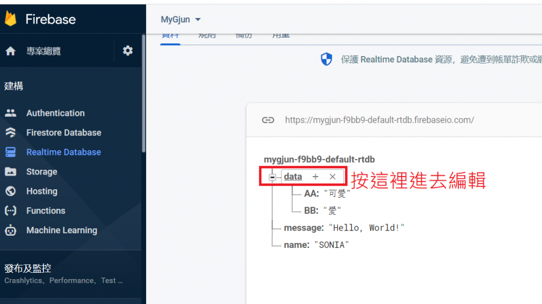Click Crashlytics, Performance, Test subtitle text
The image size is (542, 304).
point(64,281)
